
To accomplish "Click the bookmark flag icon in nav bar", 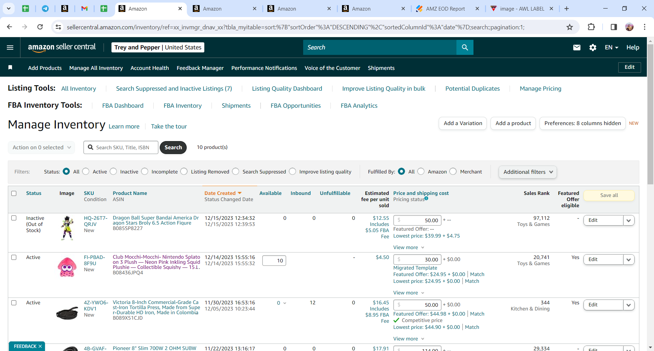I will click(x=10, y=67).
